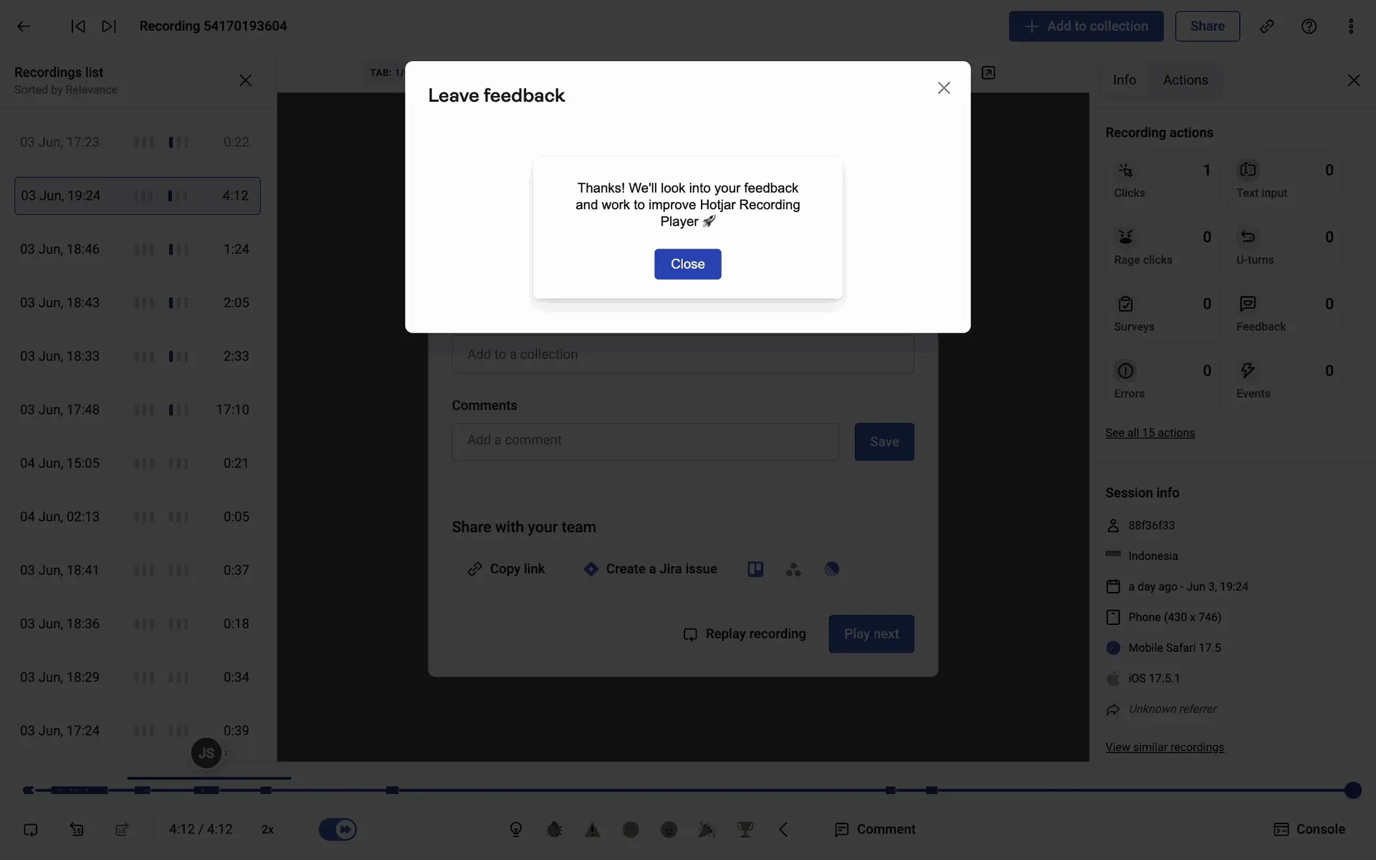This screenshot has width=1376, height=860.
Task: Click the timeline playhead at the end
Action: pyautogui.click(x=1352, y=790)
